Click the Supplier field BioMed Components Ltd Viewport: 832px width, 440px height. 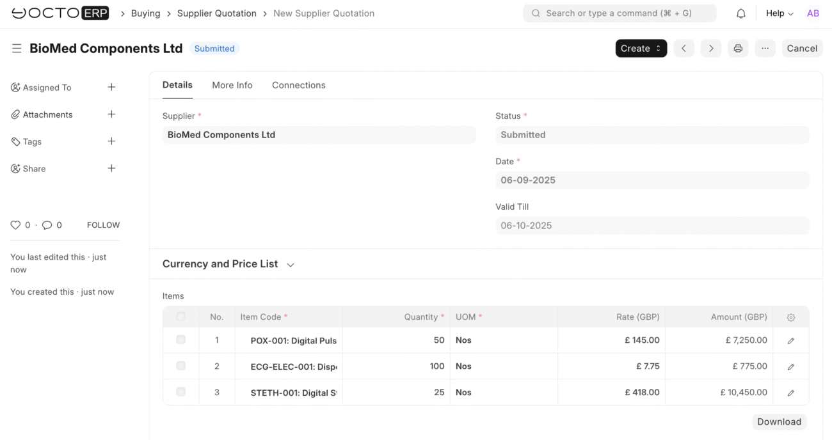pos(319,135)
